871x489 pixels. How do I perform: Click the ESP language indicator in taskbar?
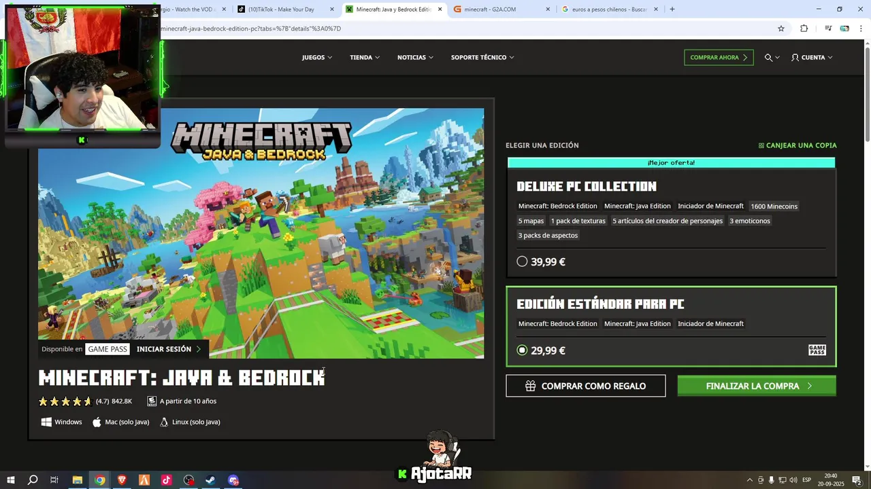[x=807, y=480]
